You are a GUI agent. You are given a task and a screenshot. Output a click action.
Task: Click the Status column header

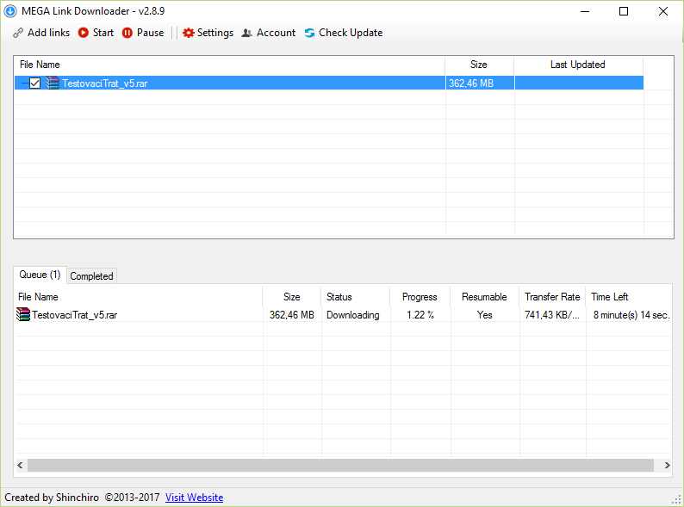click(356, 297)
